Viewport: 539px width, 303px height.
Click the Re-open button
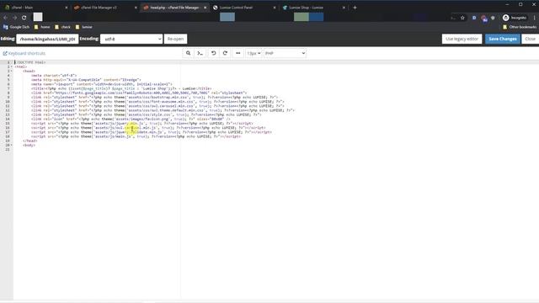(x=175, y=39)
